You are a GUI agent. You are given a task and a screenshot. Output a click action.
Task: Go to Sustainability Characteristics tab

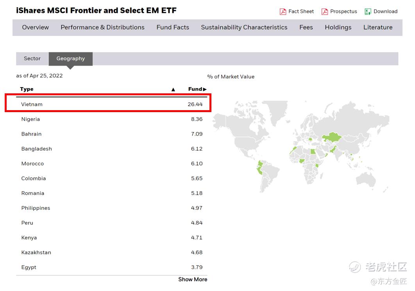tap(244, 27)
